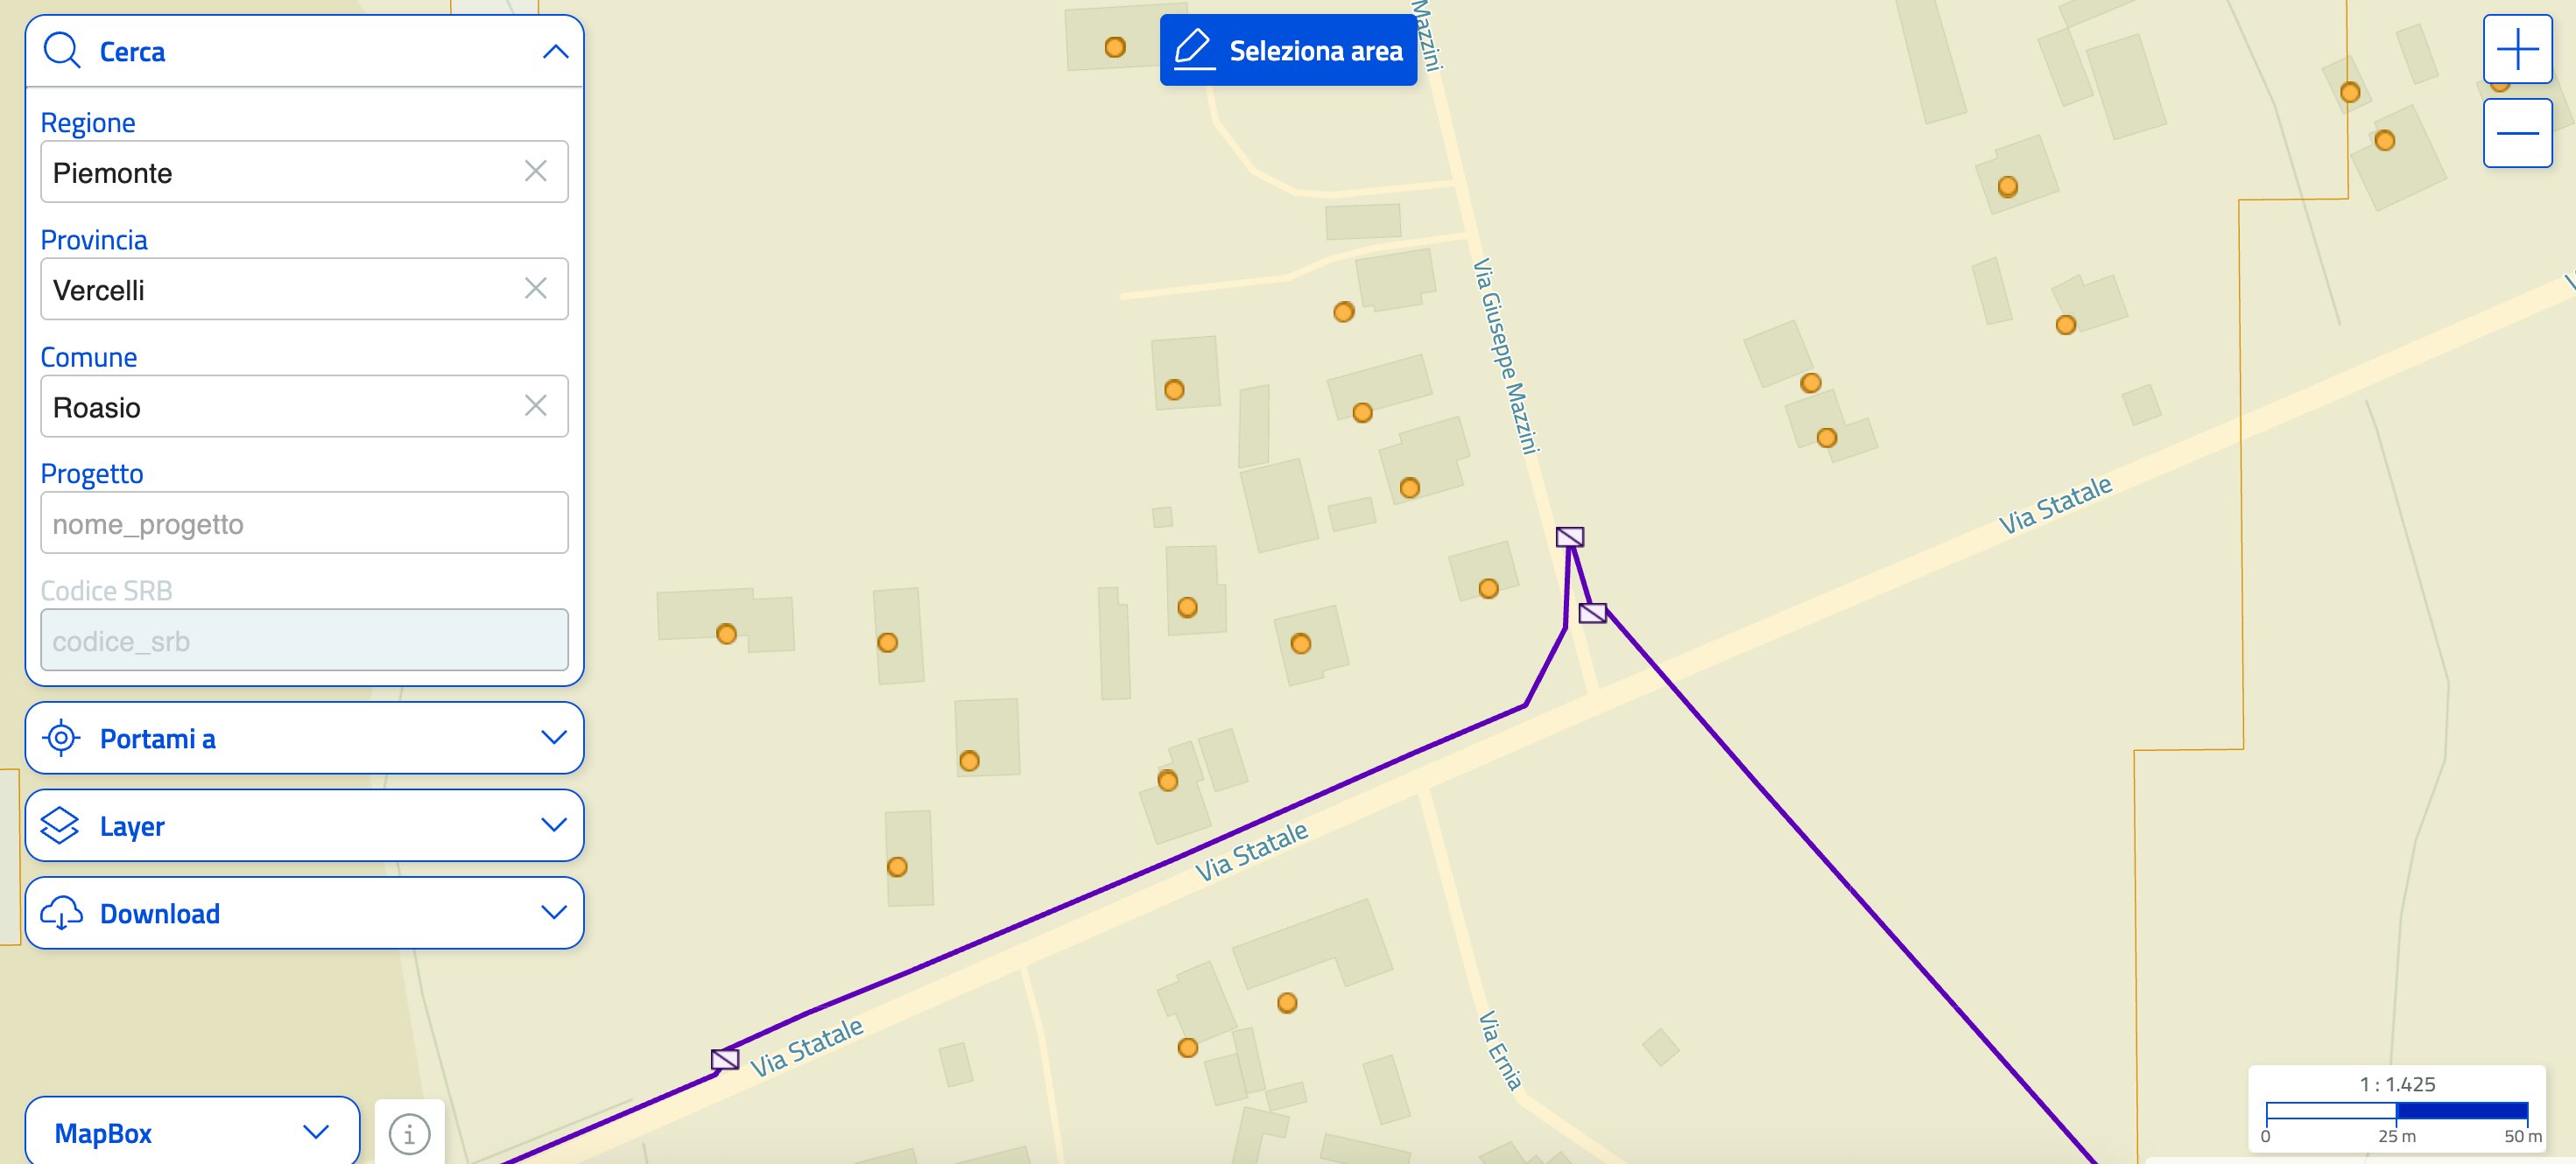Click the magnifier icon beside Cerca

tap(62, 50)
